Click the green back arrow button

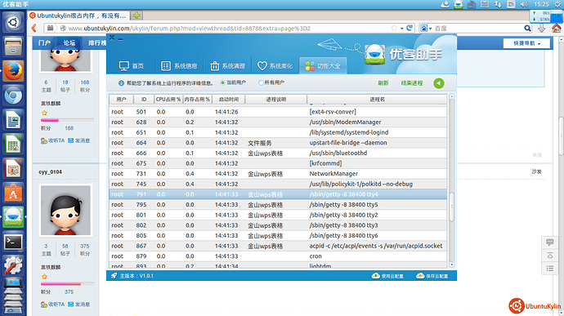[438, 83]
